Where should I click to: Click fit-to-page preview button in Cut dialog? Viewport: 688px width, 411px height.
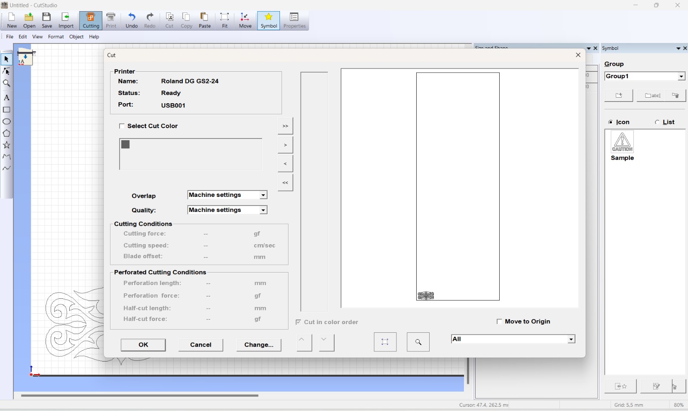[385, 342]
